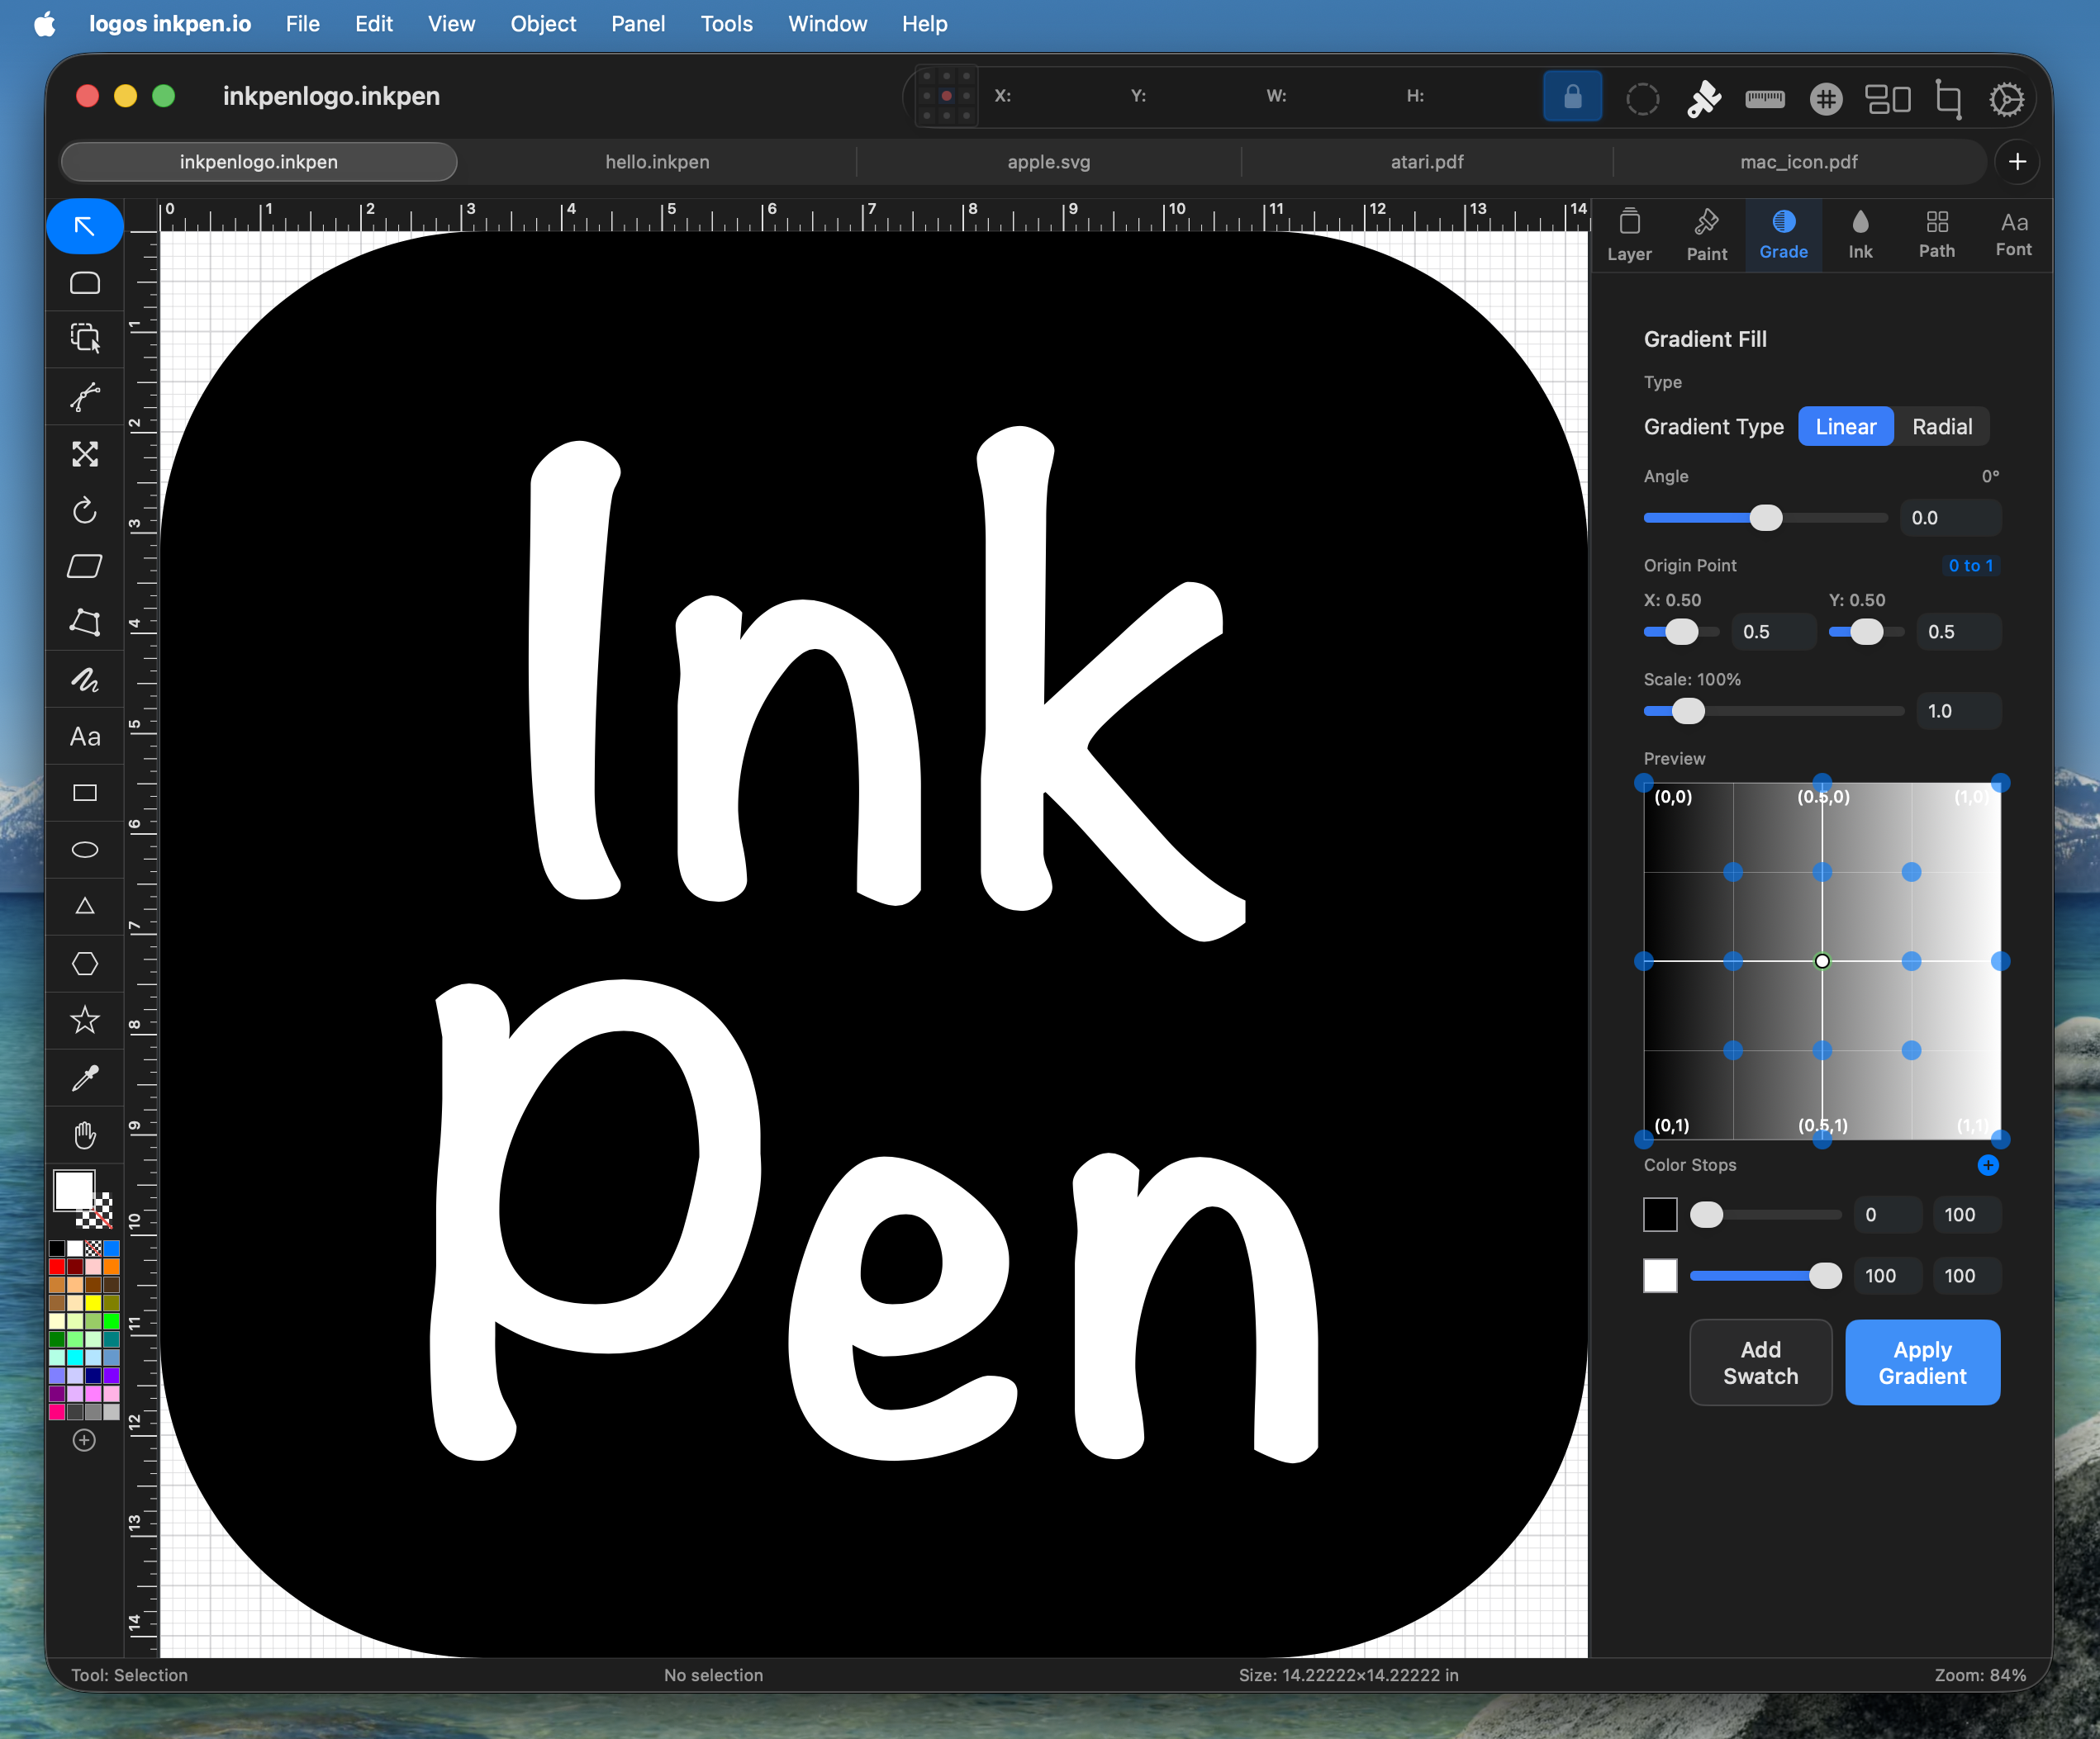Add a new color stop with plus
2100x1739 pixels.
coord(1988,1165)
